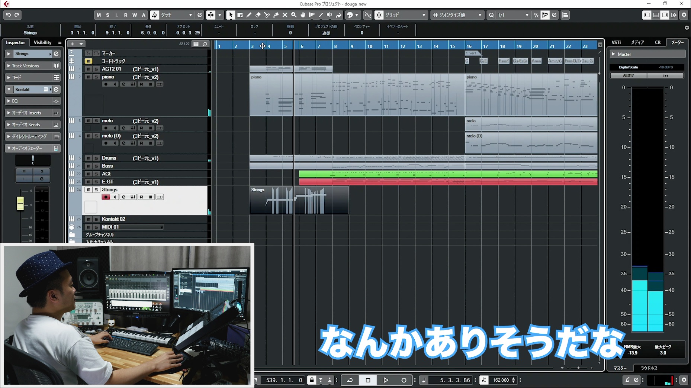The image size is (691, 388).
Task: Toggle global Mute M button
Action: pos(99,15)
